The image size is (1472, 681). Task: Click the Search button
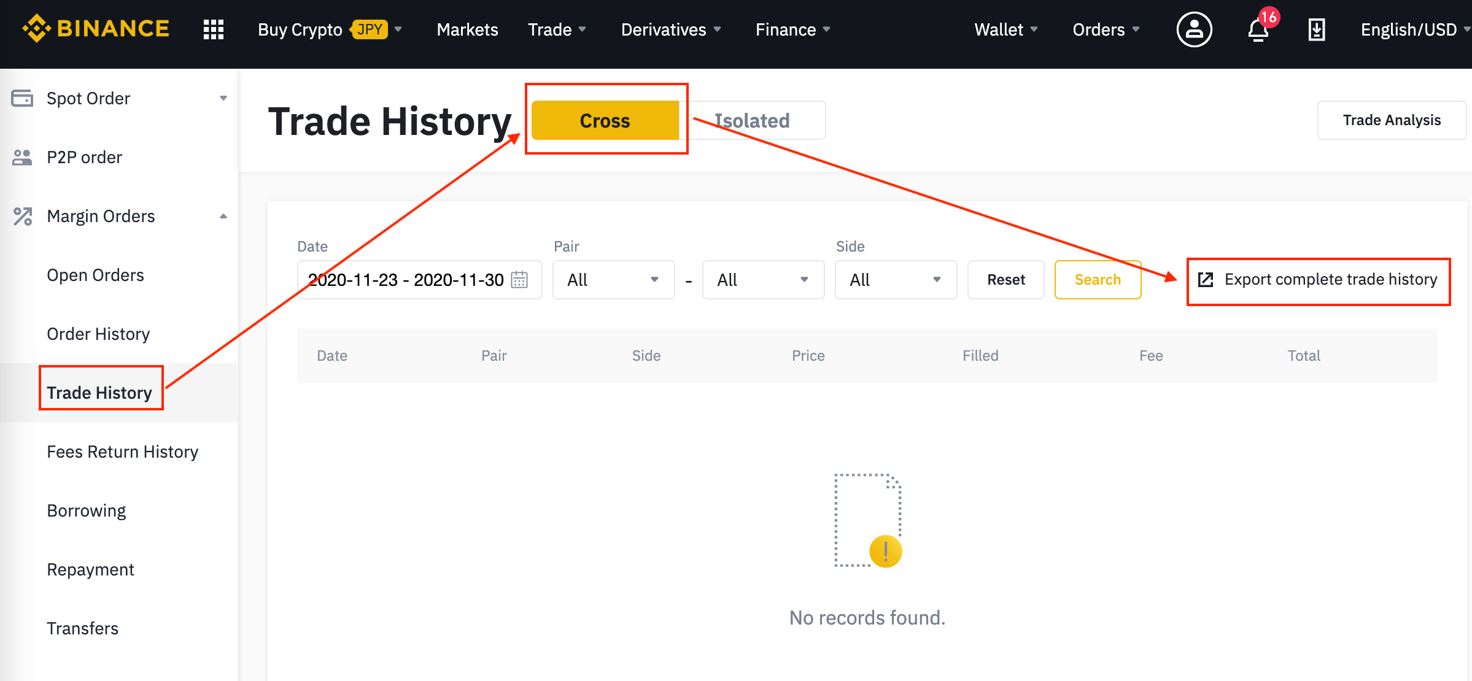point(1098,280)
